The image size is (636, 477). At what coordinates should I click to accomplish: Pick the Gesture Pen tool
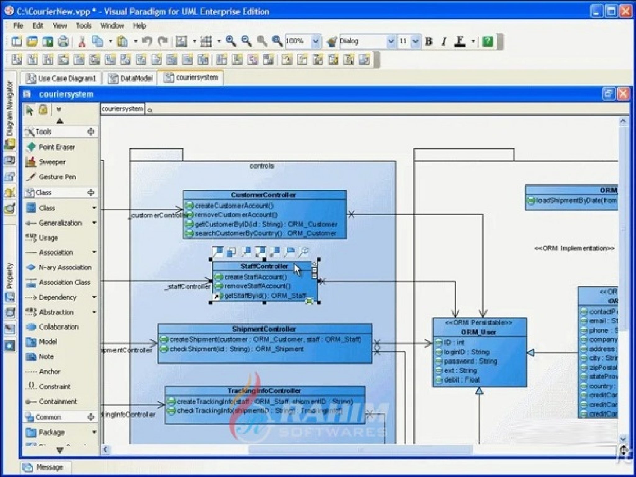click(57, 177)
